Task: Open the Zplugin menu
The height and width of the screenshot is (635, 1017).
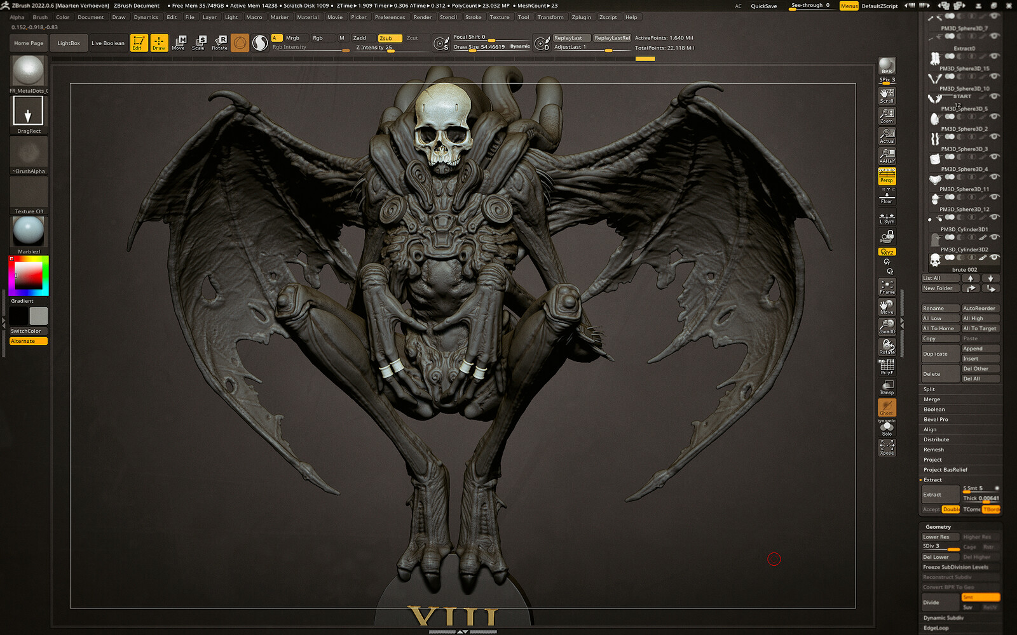Action: click(581, 17)
